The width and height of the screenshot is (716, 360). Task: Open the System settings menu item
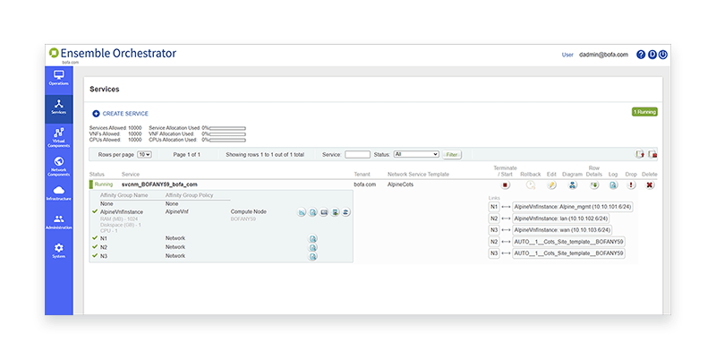coord(58,250)
